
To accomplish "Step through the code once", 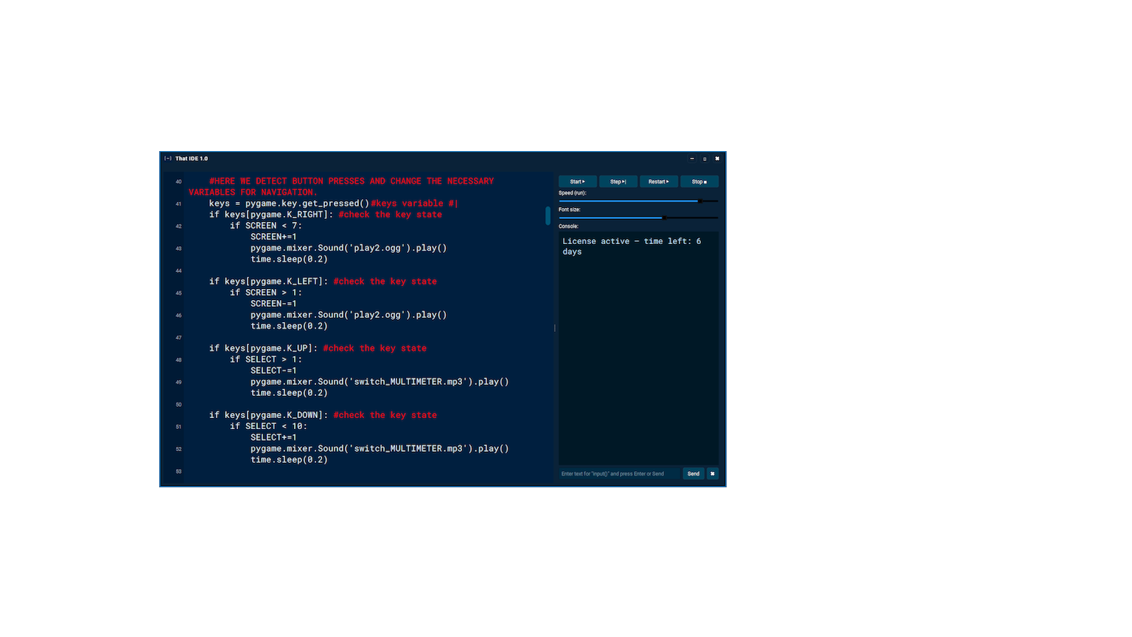I will pyautogui.click(x=618, y=181).
